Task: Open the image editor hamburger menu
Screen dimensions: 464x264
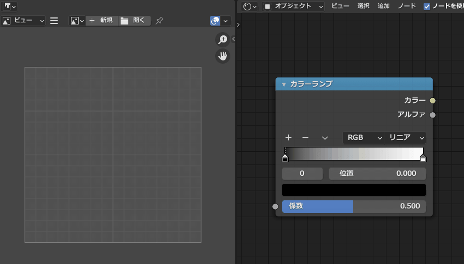Action: point(54,21)
